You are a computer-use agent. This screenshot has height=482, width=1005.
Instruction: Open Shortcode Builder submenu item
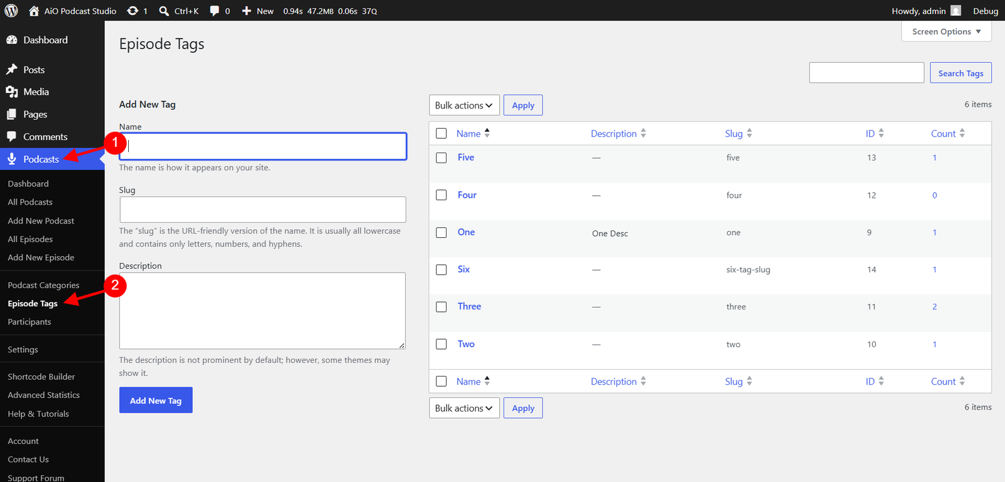(41, 377)
